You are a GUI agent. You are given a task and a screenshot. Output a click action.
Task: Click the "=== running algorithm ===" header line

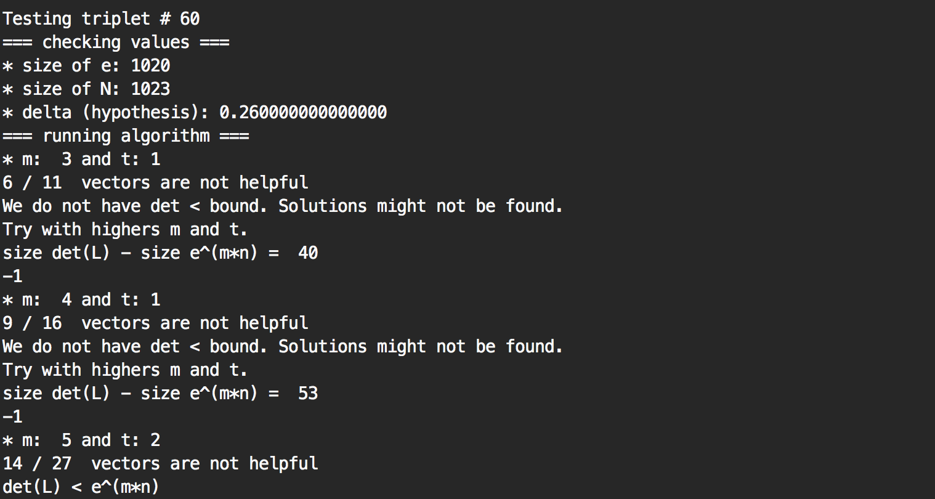(126, 136)
